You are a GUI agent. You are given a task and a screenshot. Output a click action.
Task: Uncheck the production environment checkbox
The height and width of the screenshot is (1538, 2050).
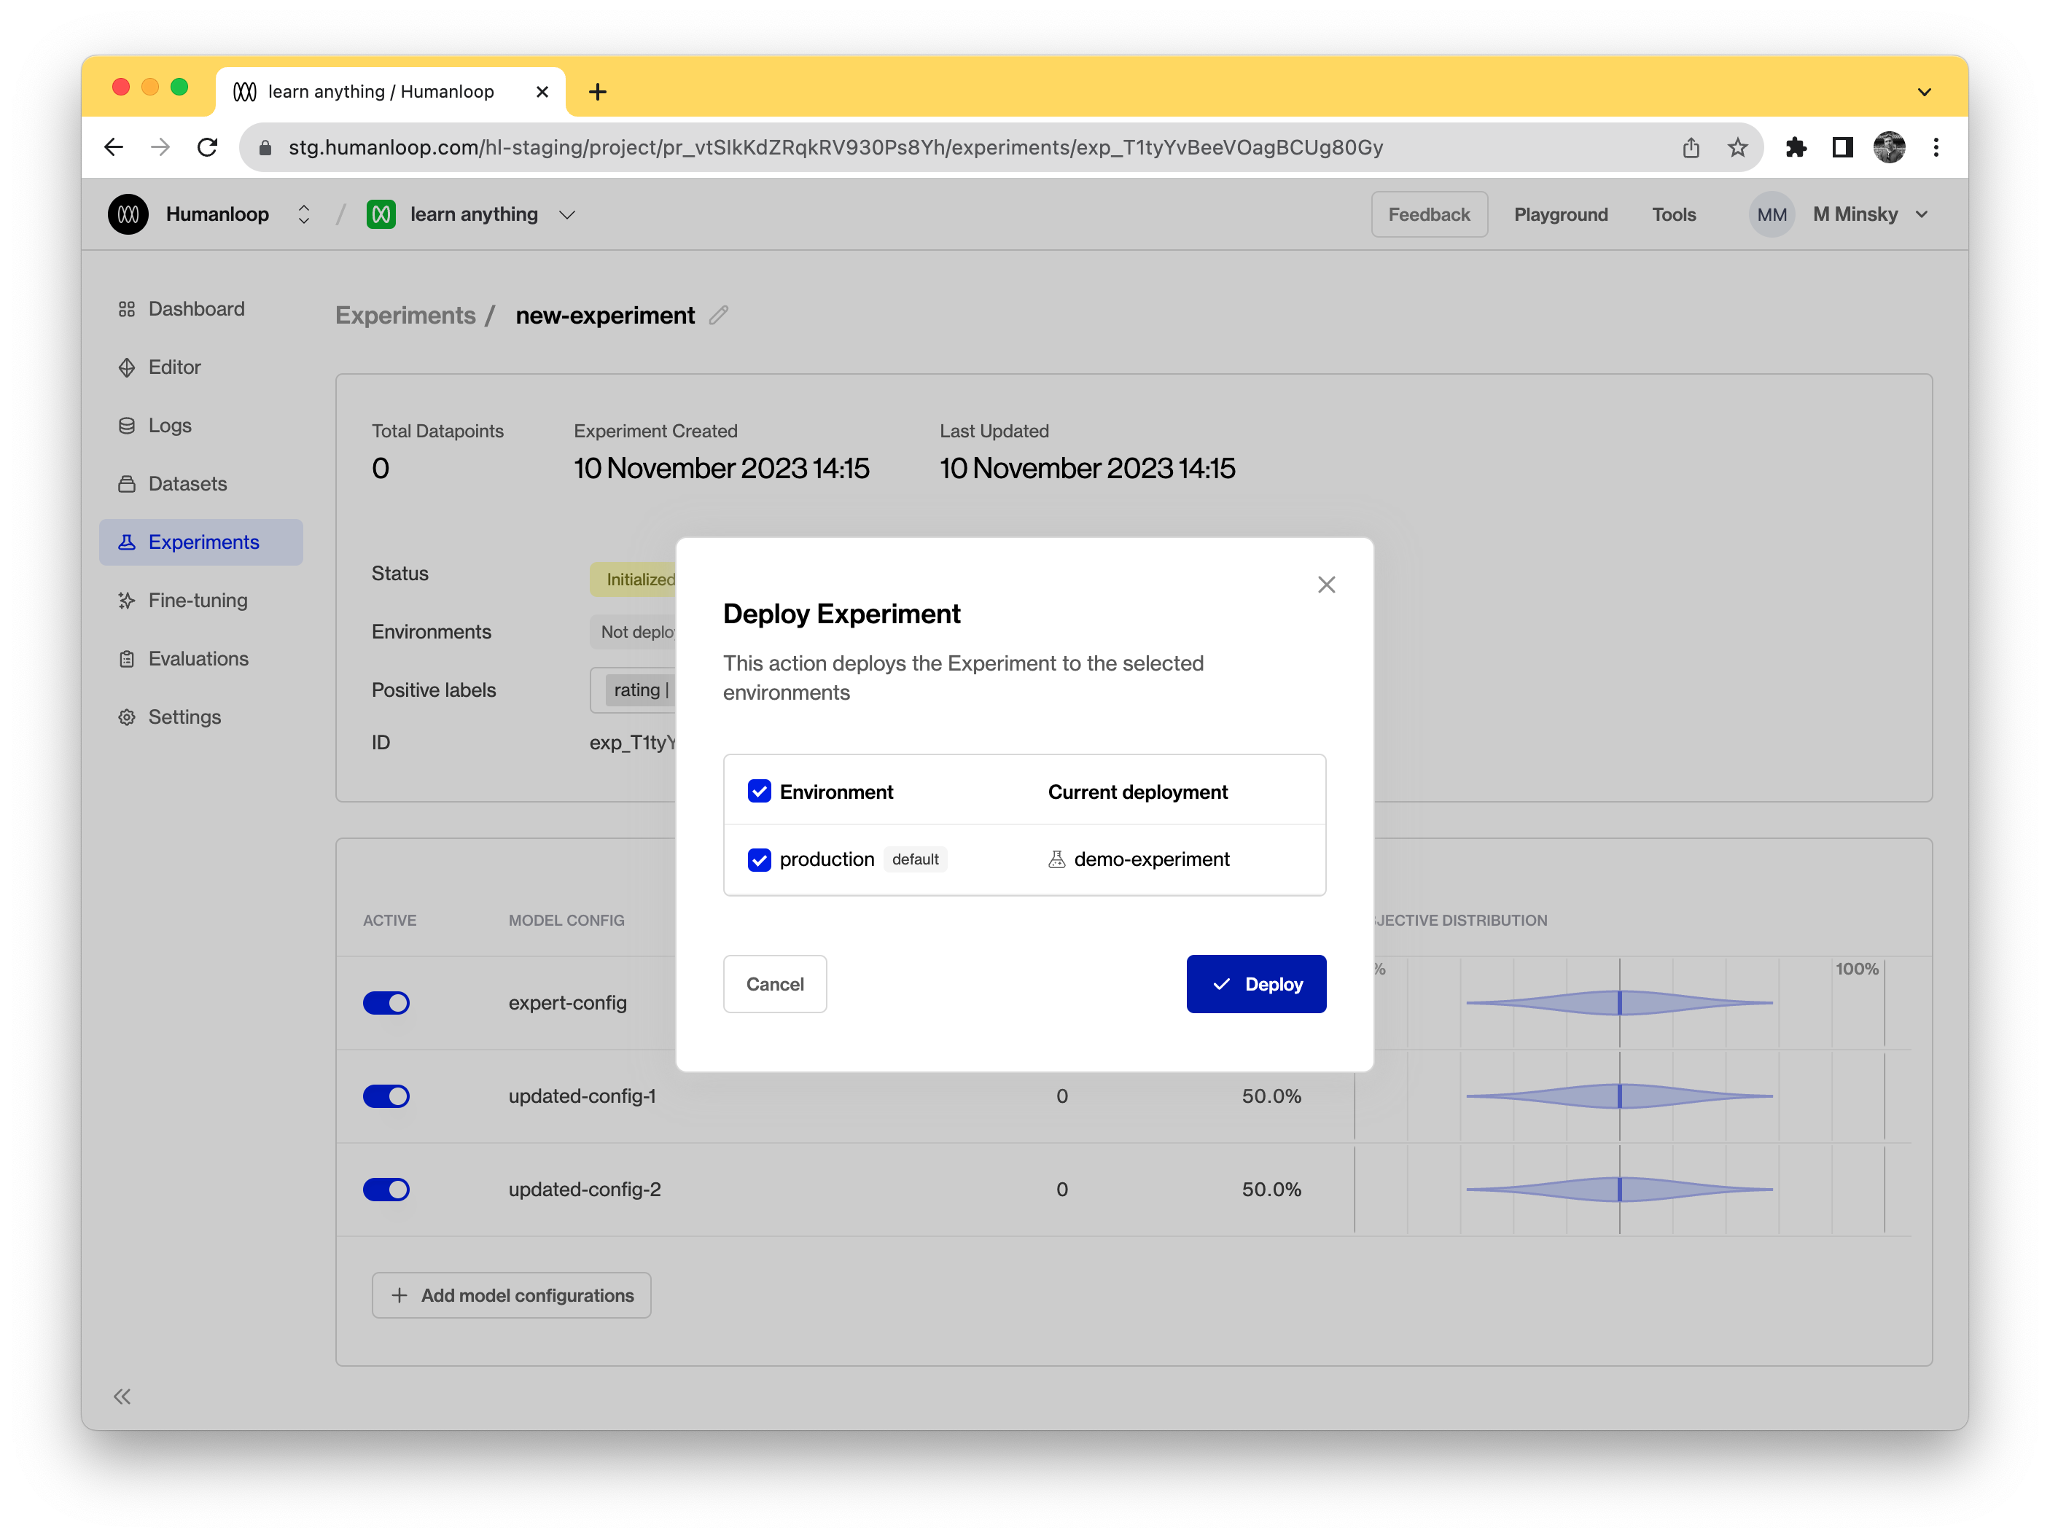(759, 859)
